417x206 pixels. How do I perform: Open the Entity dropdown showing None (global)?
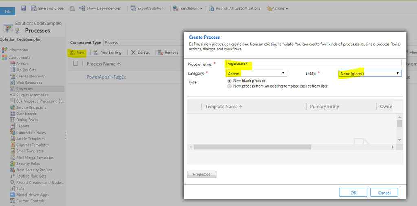pyautogui.click(x=370, y=73)
